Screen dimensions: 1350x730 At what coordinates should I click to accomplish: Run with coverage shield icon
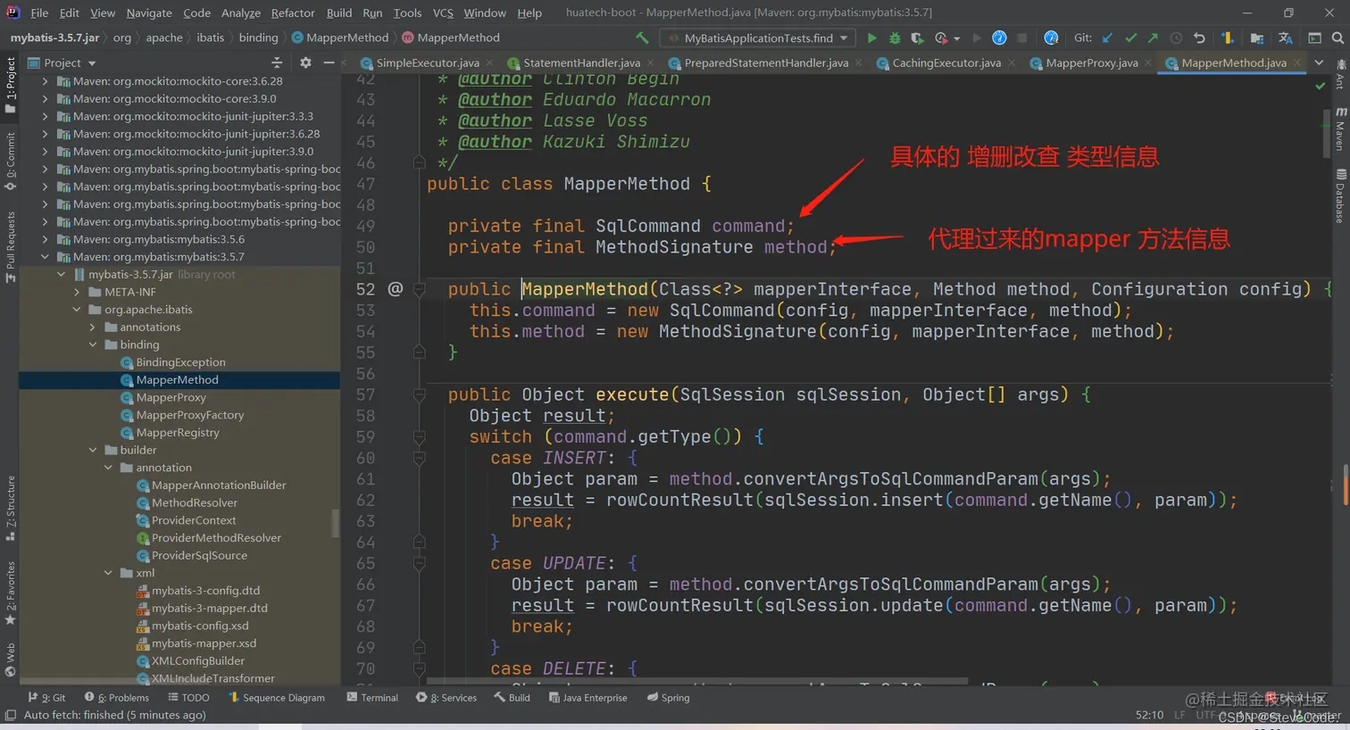coord(917,37)
